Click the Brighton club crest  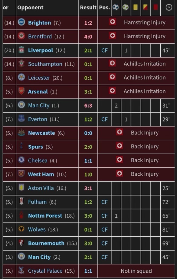pyautogui.click(x=21, y=22)
